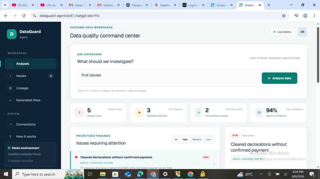Open Task View from taskbar
This screenshot has height=179, width=320.
pyautogui.click(x=90, y=174)
